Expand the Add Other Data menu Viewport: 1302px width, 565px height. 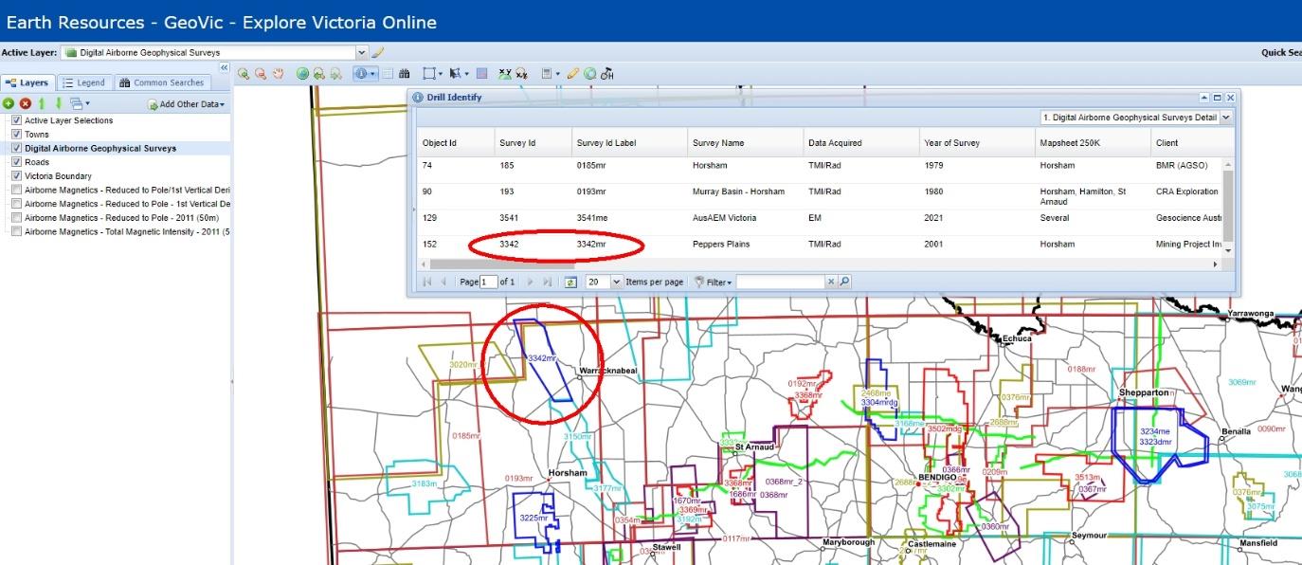coord(187,104)
